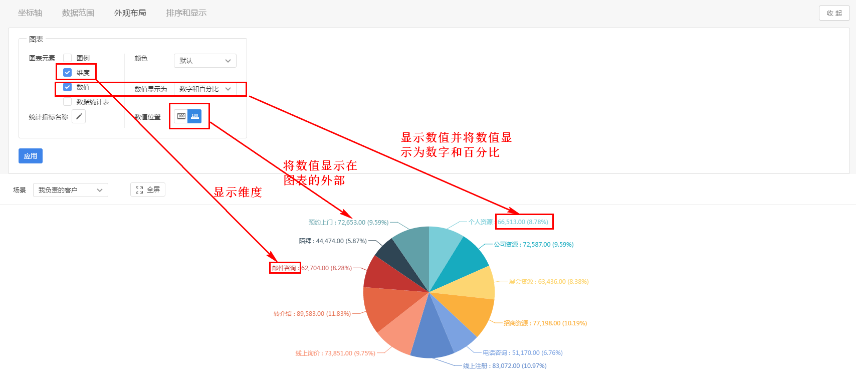Switch to the 排序和显示 tab
The width and height of the screenshot is (856, 378).
pos(186,13)
